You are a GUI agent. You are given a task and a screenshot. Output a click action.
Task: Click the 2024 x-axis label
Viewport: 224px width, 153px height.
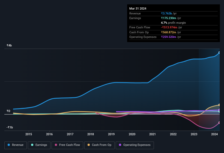click(214, 134)
